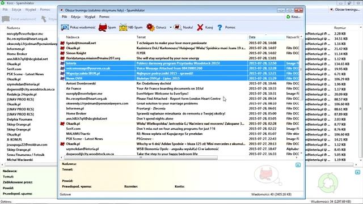Open Edycja menu in Kosz window
Screen dimensions: 363x204
tap(16, 10)
